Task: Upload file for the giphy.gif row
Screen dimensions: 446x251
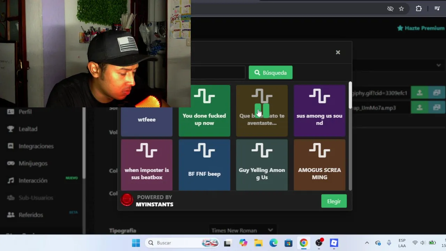Action: [420, 93]
